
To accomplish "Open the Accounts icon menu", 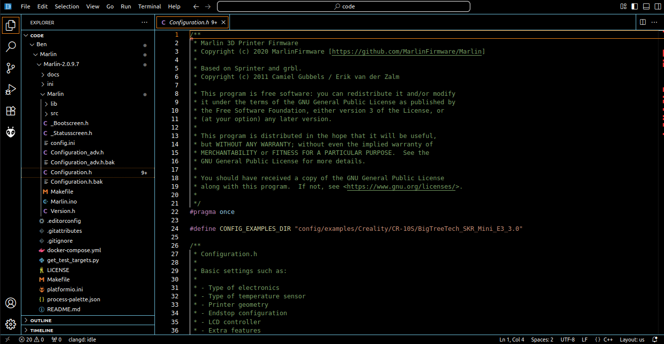I will (x=10, y=303).
